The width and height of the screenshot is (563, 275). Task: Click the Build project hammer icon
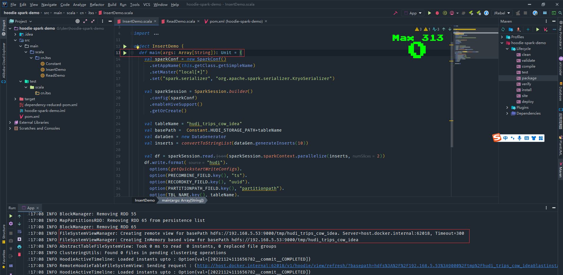[396, 13]
